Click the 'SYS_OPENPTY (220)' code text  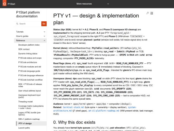[121, 89]
